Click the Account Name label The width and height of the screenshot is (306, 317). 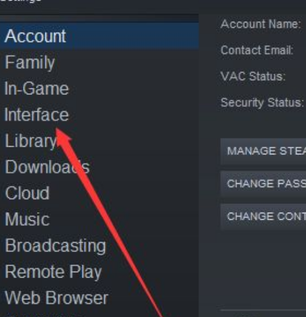261,24
